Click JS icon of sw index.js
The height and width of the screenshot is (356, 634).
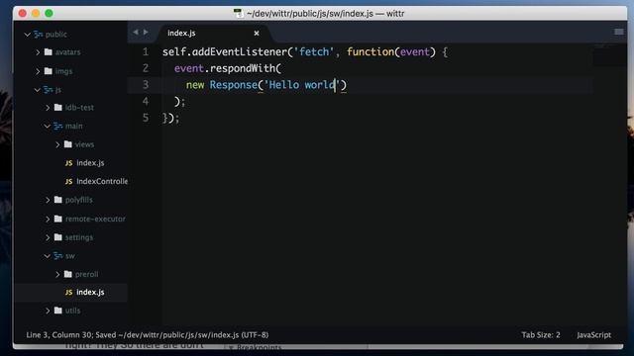[68, 293]
